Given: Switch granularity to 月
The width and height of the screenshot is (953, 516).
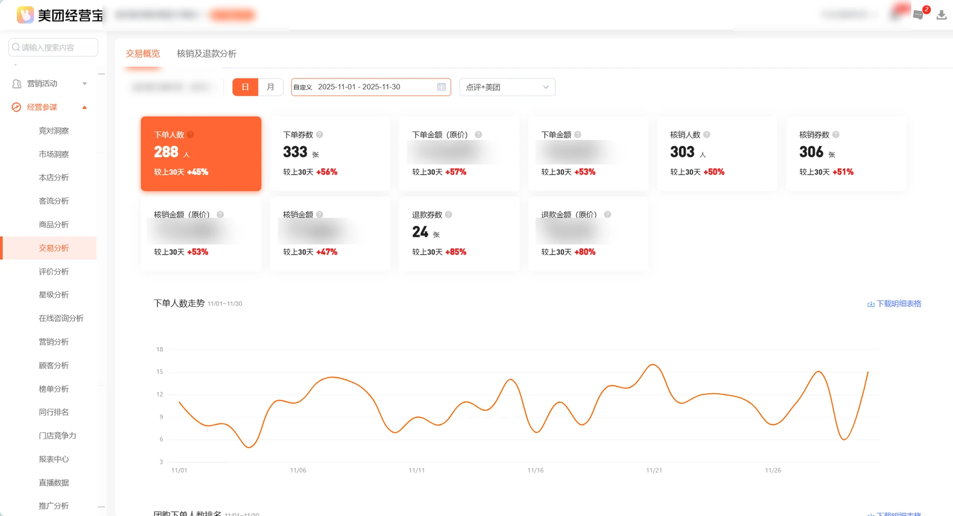Looking at the screenshot, I should tap(271, 87).
